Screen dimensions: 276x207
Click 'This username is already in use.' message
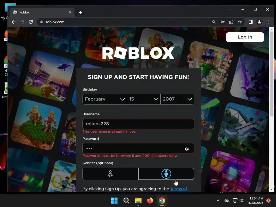[x=109, y=132]
